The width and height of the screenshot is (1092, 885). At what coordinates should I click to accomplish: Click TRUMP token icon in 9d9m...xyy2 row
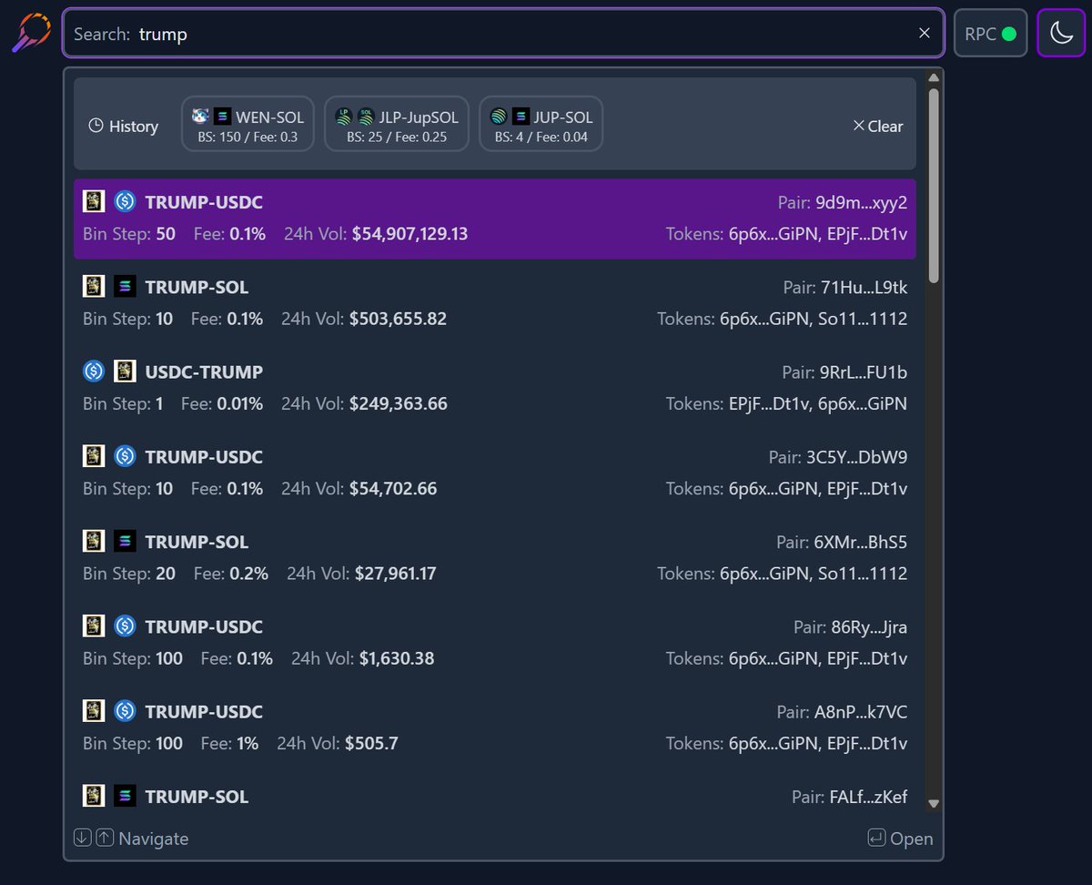tap(94, 201)
